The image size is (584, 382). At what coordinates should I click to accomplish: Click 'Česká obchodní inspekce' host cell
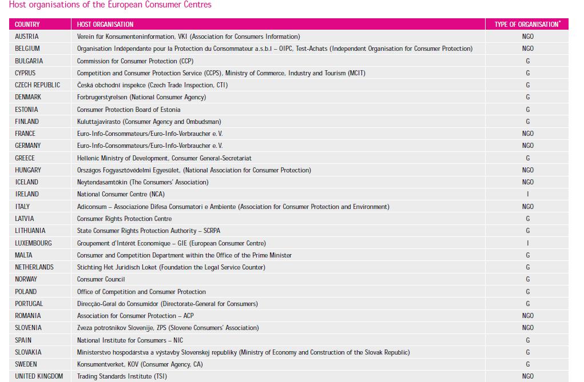point(278,85)
